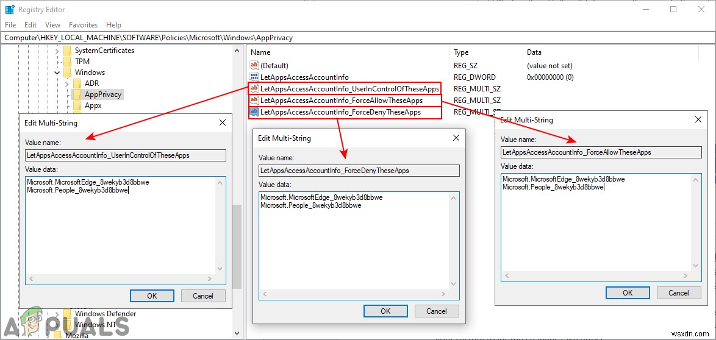Open the View menu

52,25
